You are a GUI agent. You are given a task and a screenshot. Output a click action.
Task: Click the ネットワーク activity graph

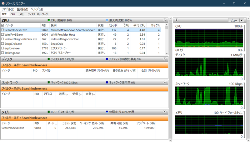coord(209,96)
